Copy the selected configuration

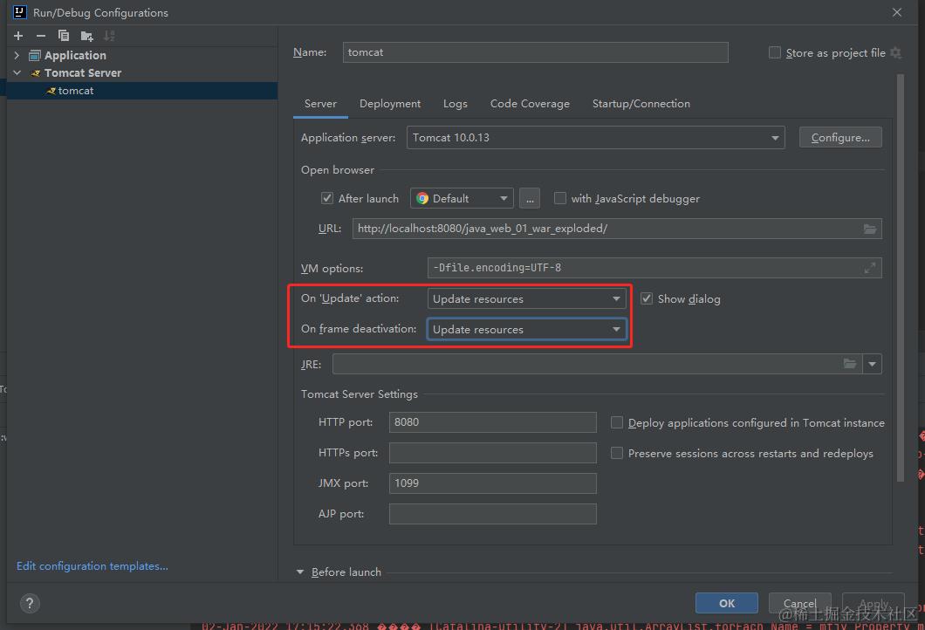pyautogui.click(x=63, y=36)
